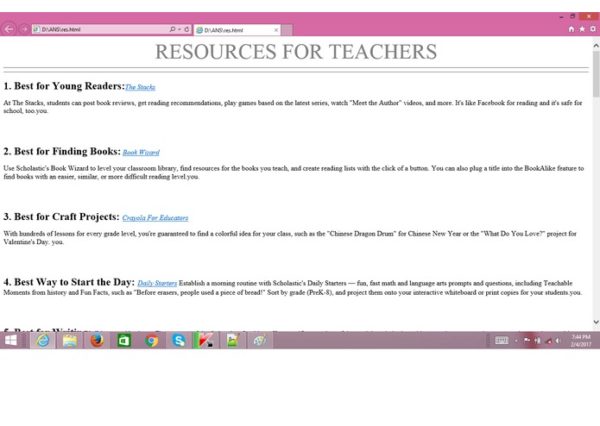Screen dimensions: 600x426
Task: Minimize the browser window
Action: click(561, 16)
